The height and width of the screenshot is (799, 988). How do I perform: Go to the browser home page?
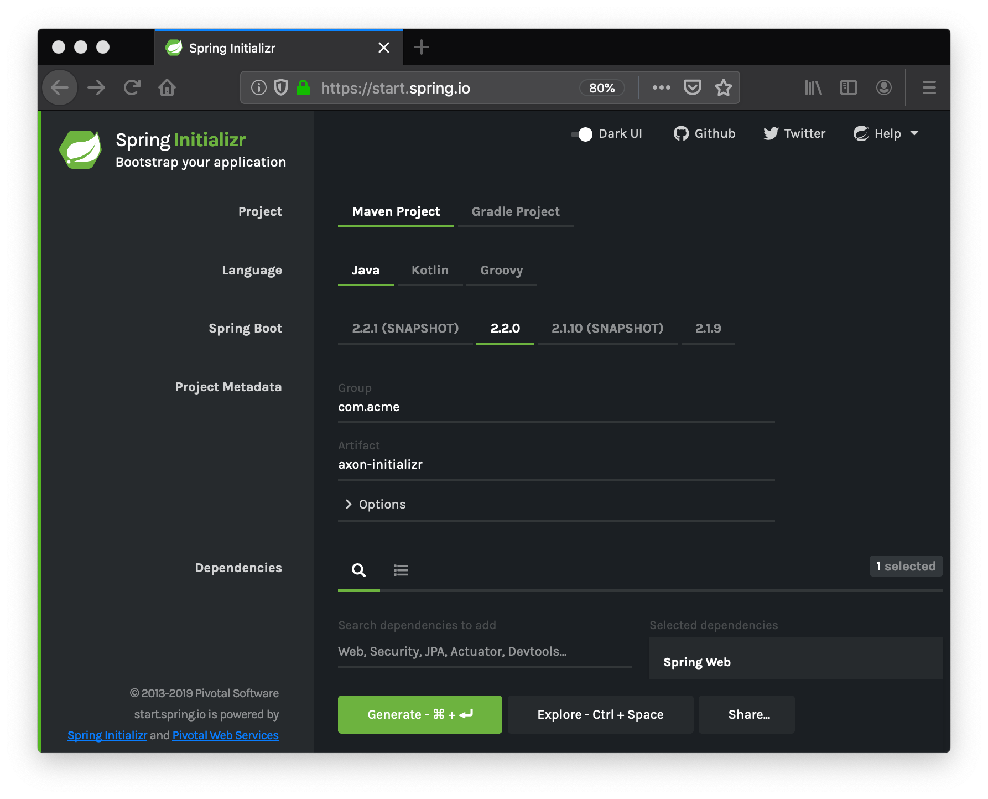[x=167, y=87]
